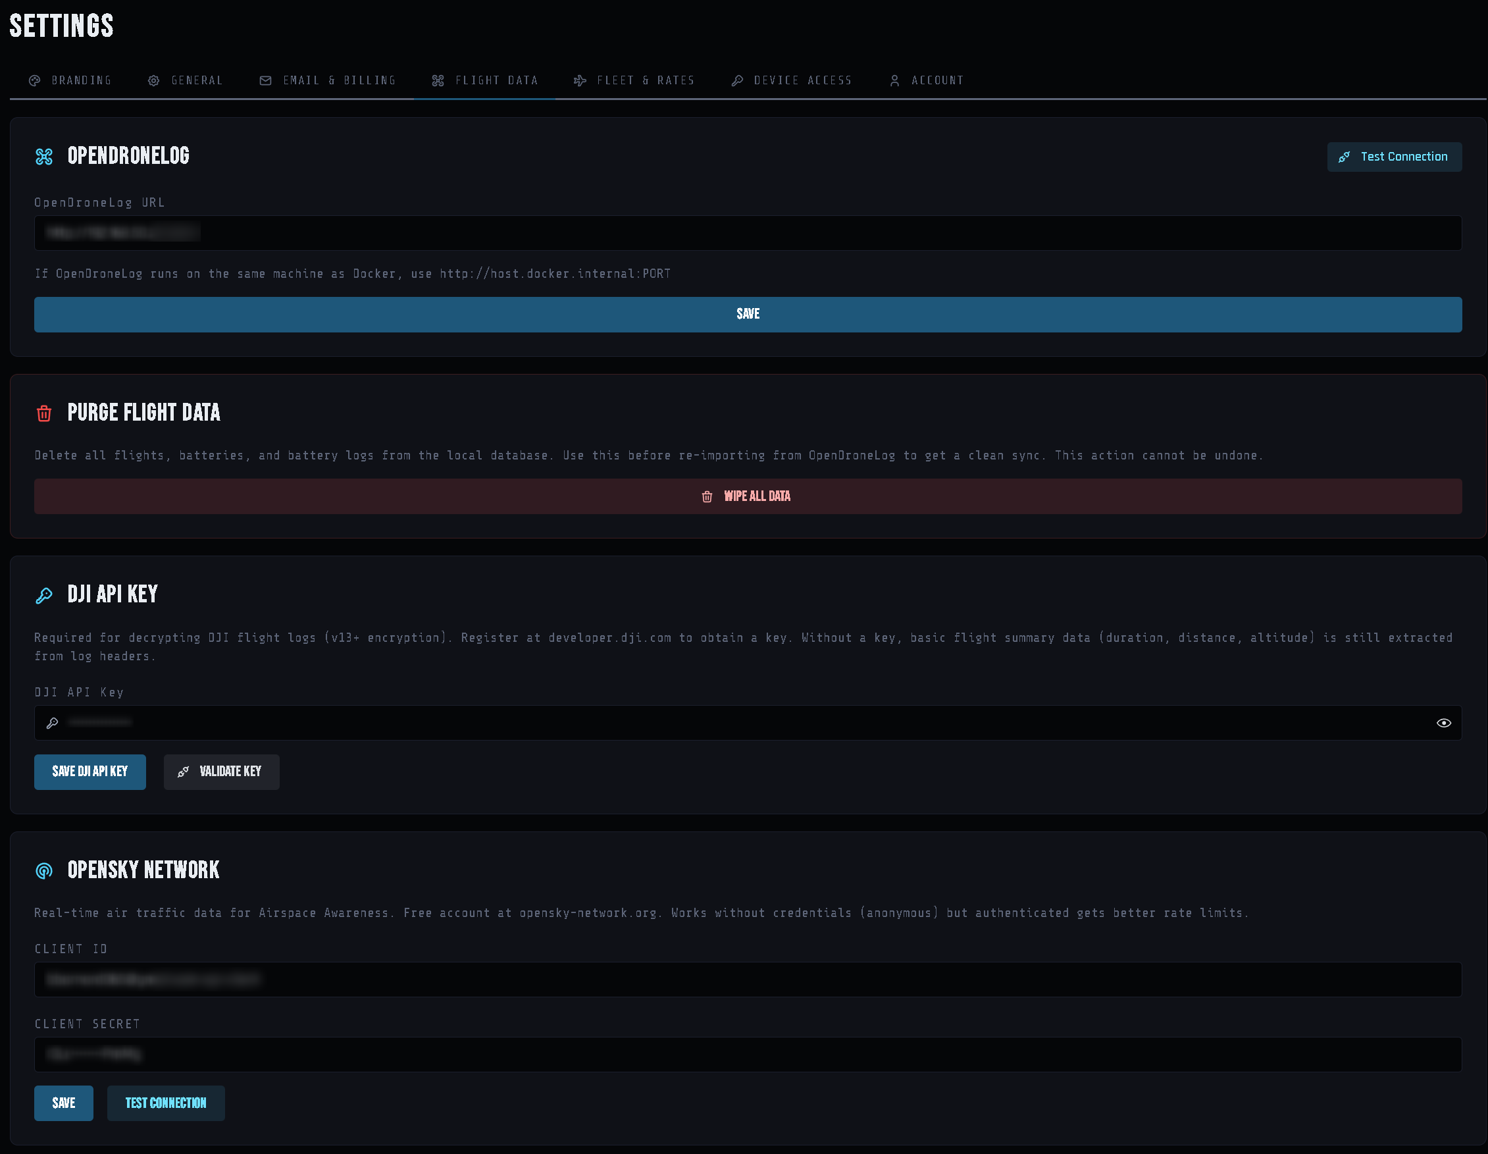Test the OpenSky Network connection

[166, 1103]
